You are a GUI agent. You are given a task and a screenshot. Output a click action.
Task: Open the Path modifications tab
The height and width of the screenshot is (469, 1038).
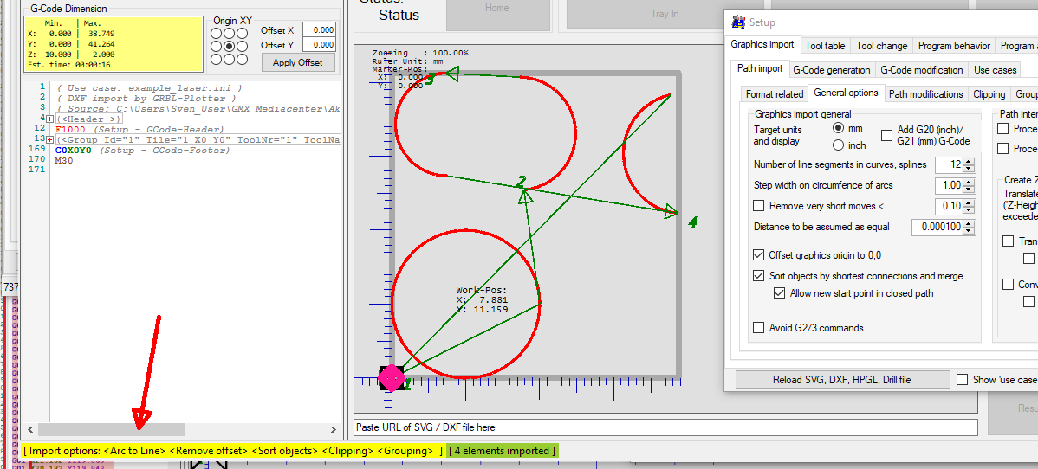coord(925,94)
